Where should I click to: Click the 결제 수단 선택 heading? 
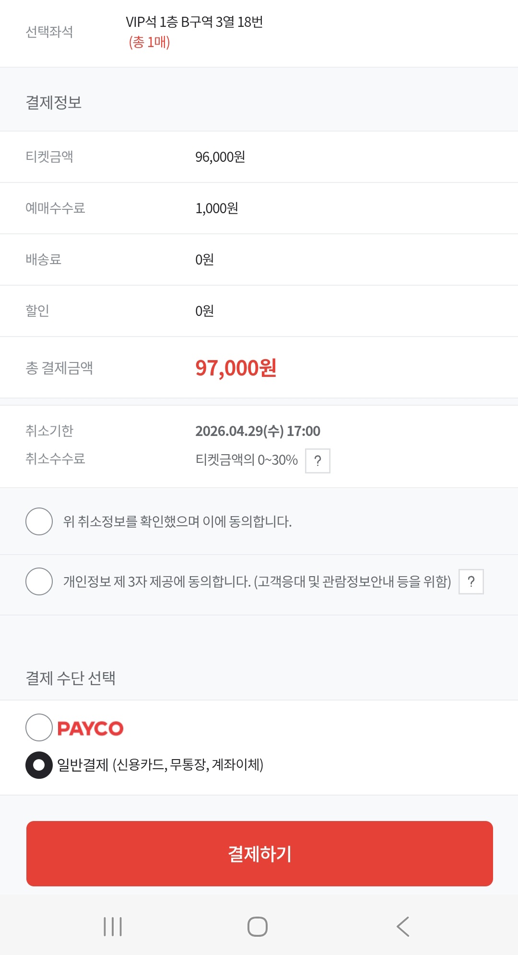pyautogui.click(x=71, y=678)
